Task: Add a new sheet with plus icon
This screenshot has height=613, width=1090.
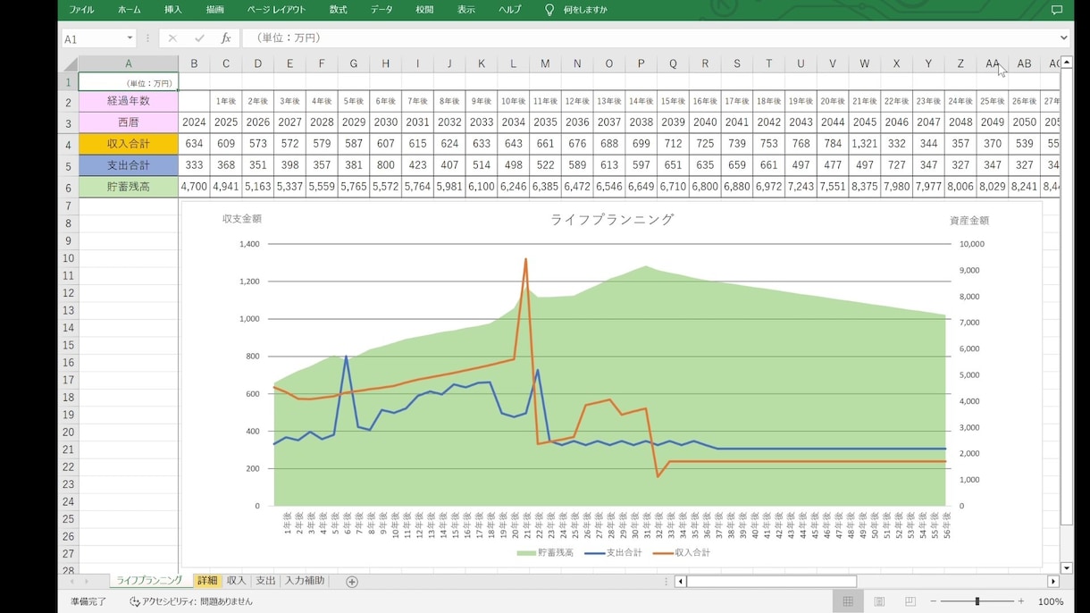Action: 352,582
